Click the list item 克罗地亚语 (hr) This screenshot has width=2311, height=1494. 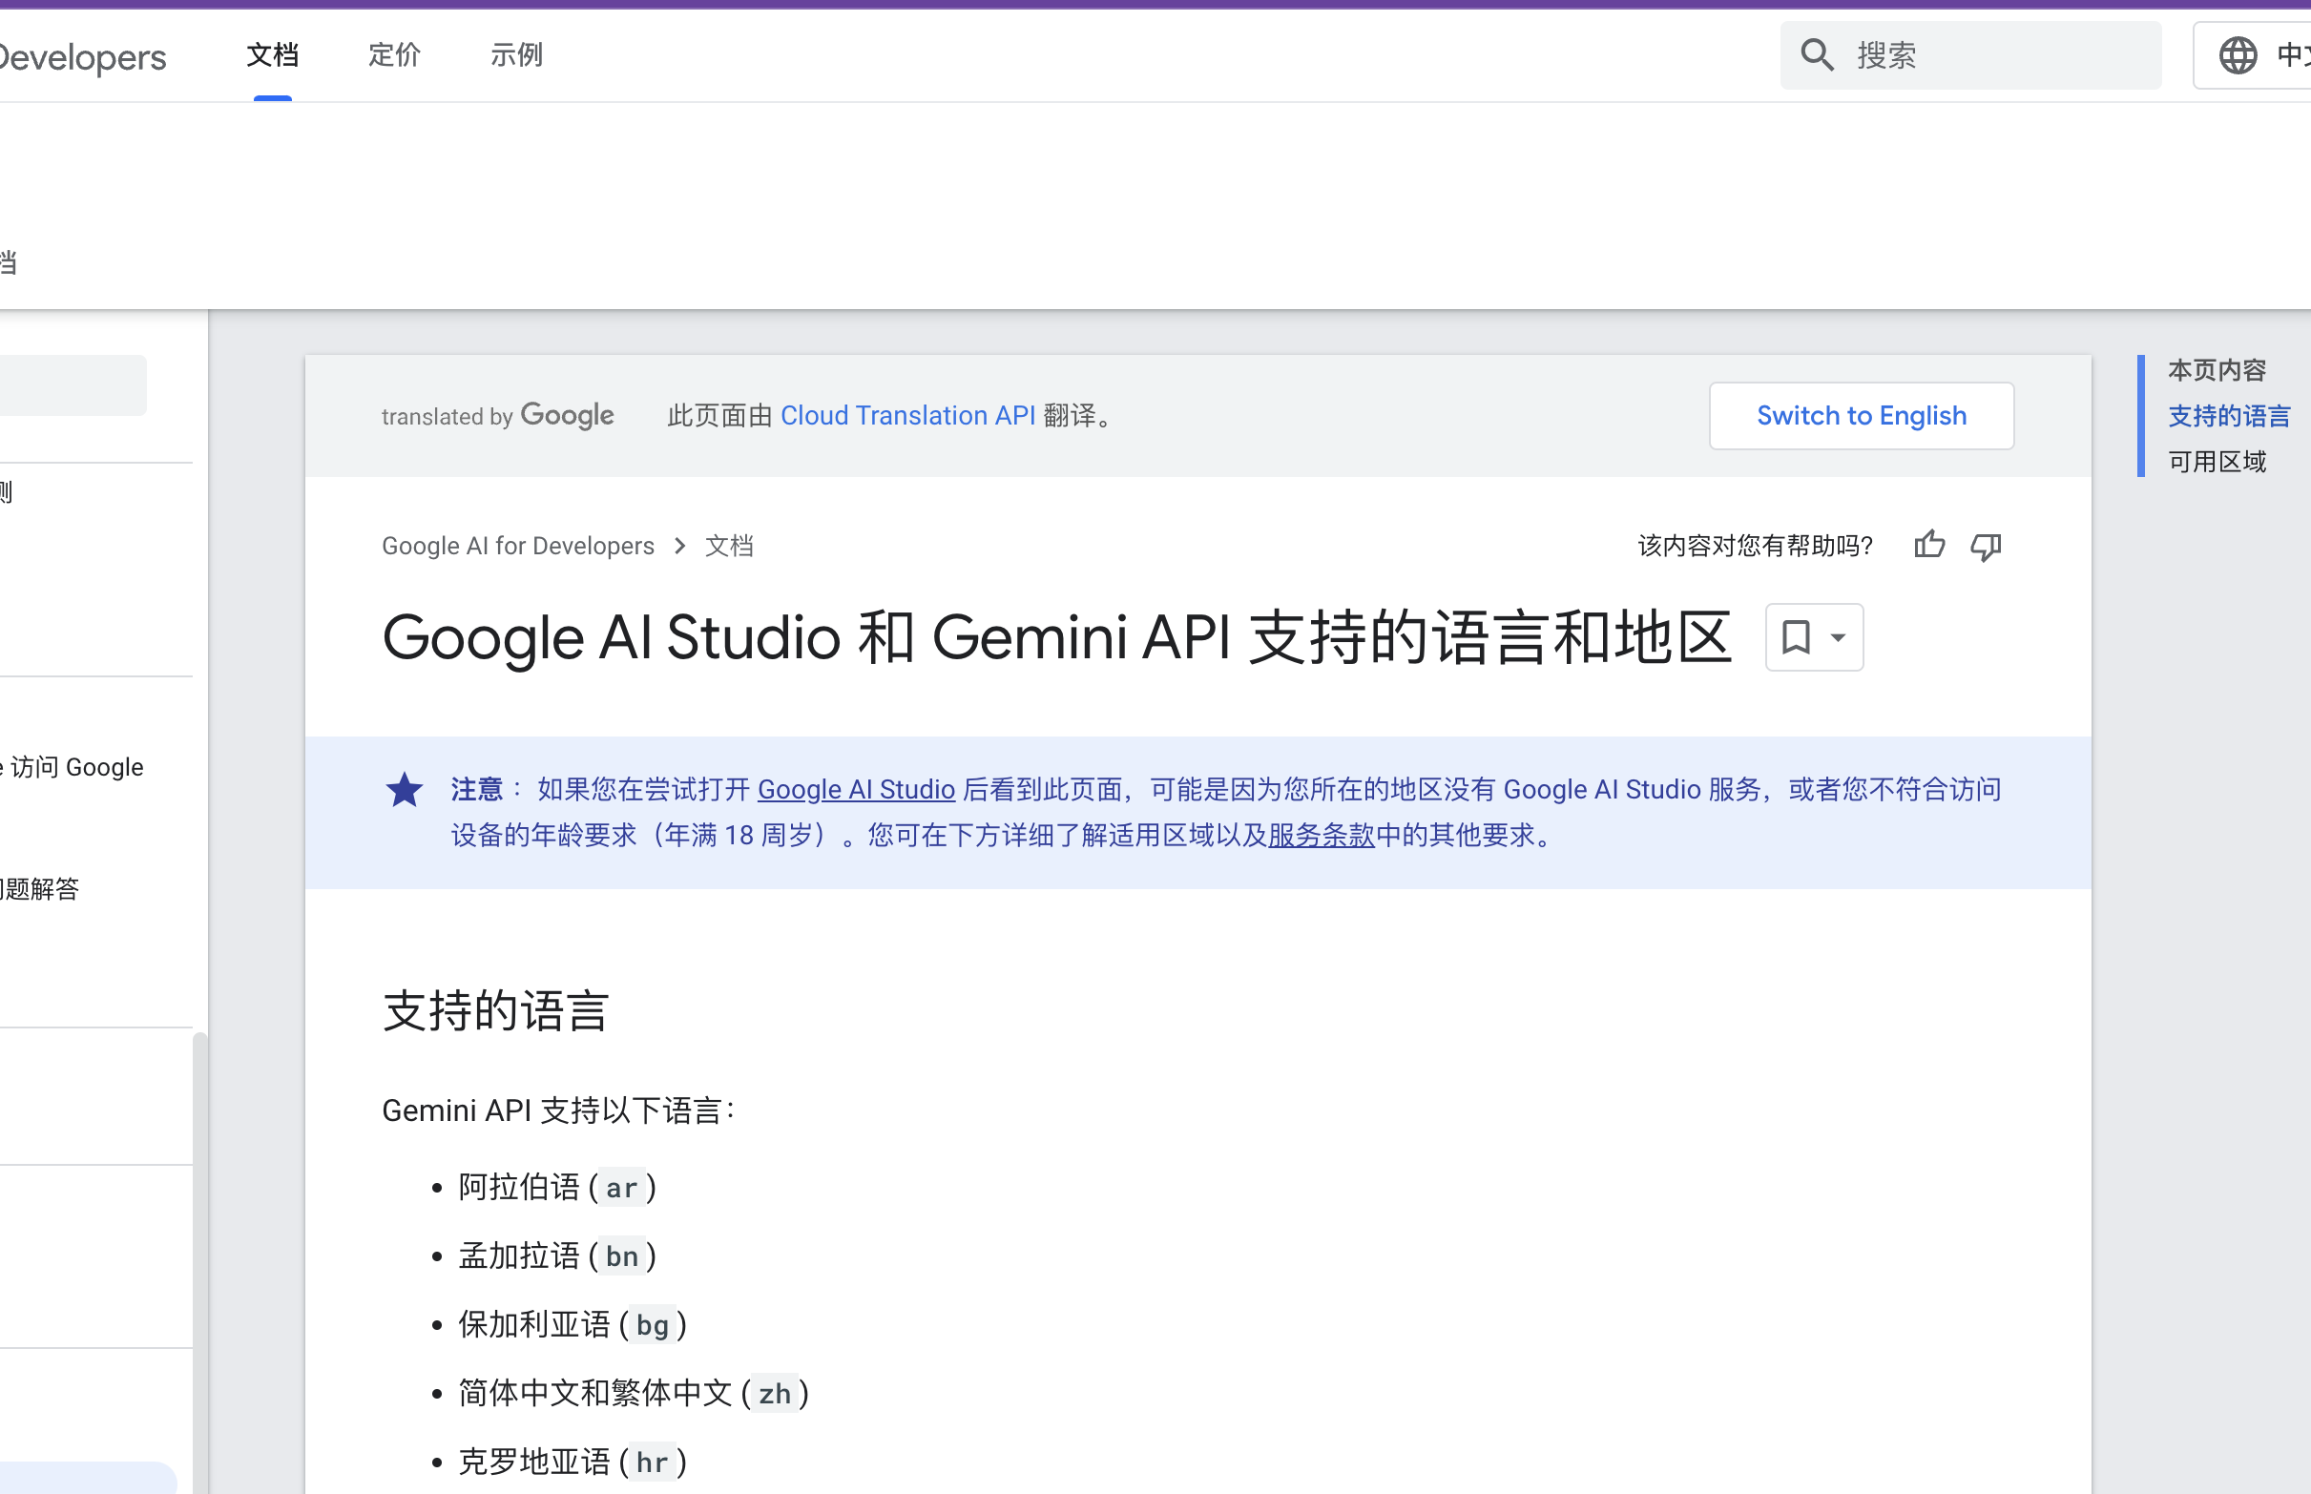[573, 1462]
